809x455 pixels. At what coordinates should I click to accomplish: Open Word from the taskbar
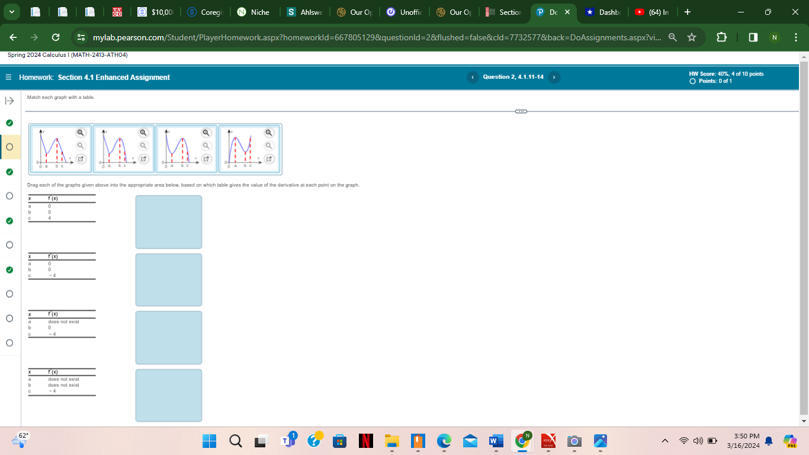(496, 441)
